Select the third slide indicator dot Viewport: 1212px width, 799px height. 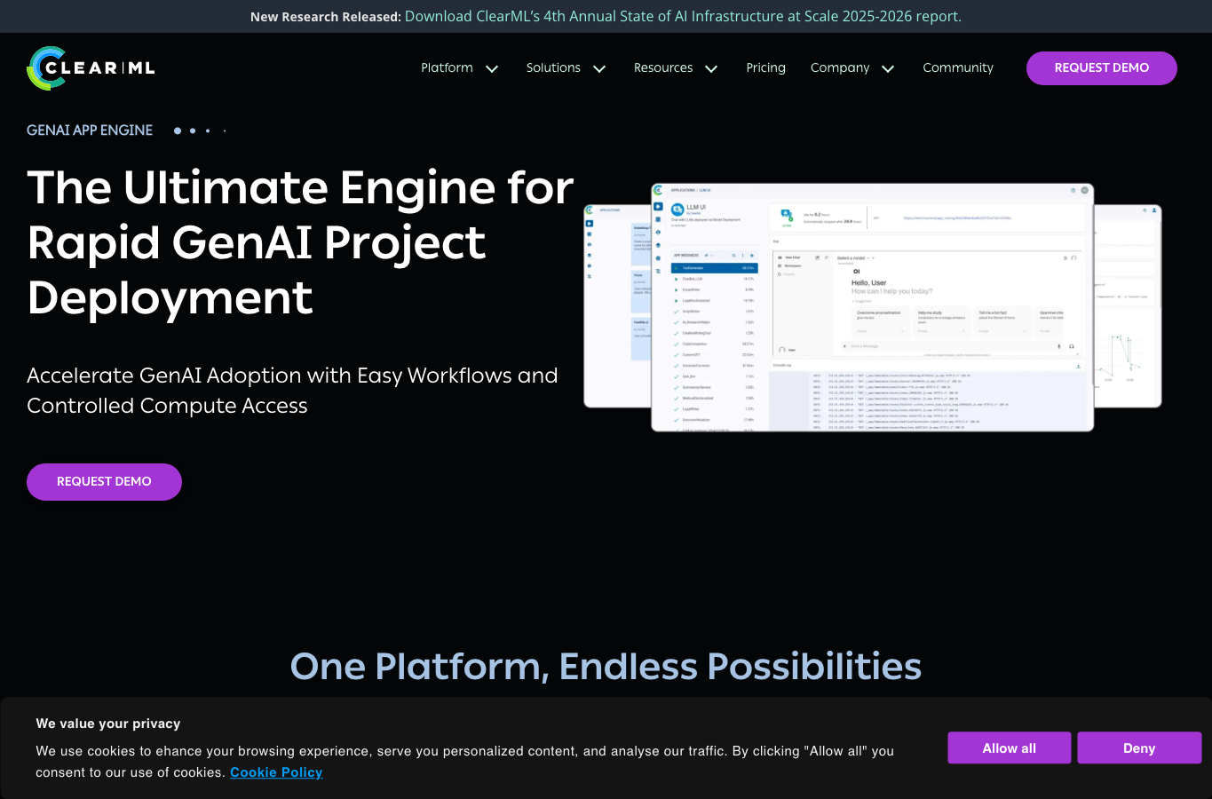click(x=208, y=131)
